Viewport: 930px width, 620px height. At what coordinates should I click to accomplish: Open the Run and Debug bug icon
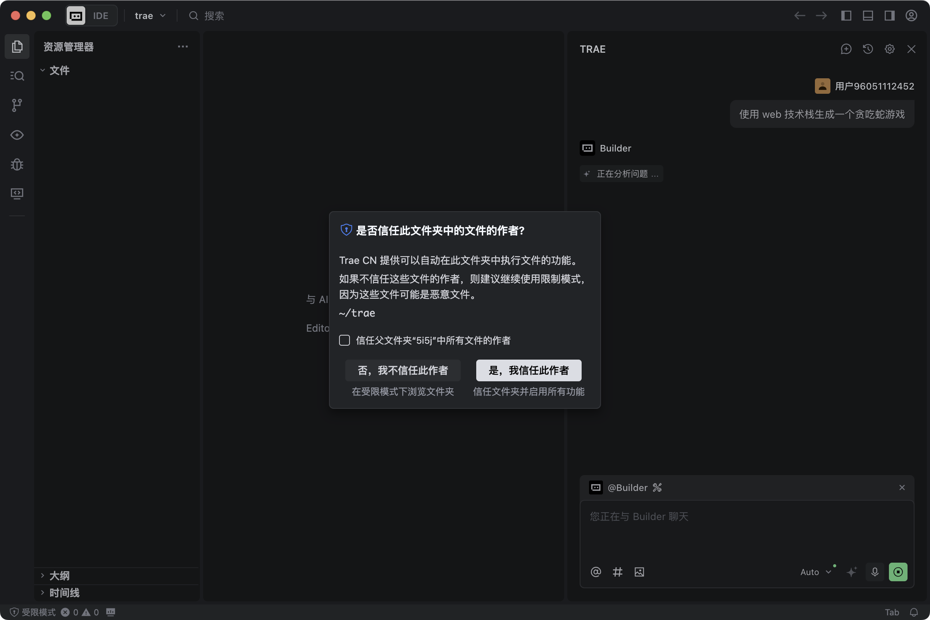coord(17,164)
